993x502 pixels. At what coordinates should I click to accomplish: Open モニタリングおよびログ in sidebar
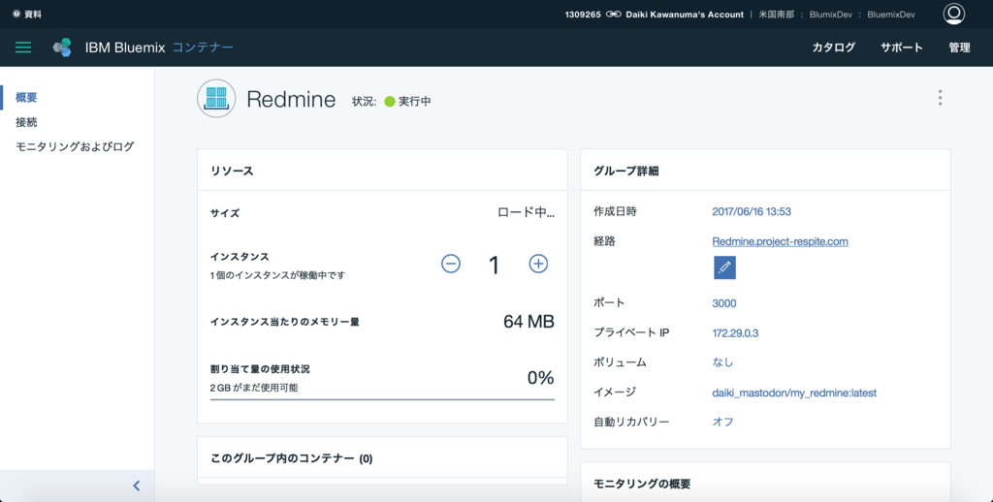pyautogui.click(x=75, y=147)
